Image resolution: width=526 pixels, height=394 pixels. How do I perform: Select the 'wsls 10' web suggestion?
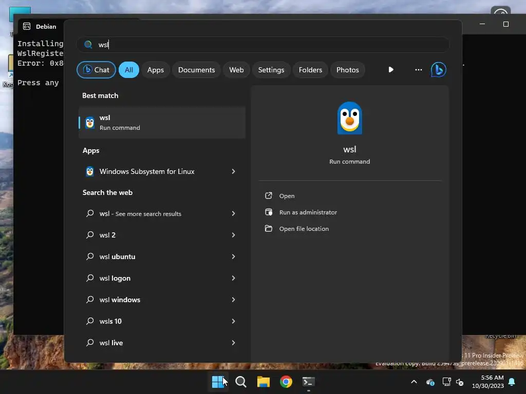coord(162,321)
